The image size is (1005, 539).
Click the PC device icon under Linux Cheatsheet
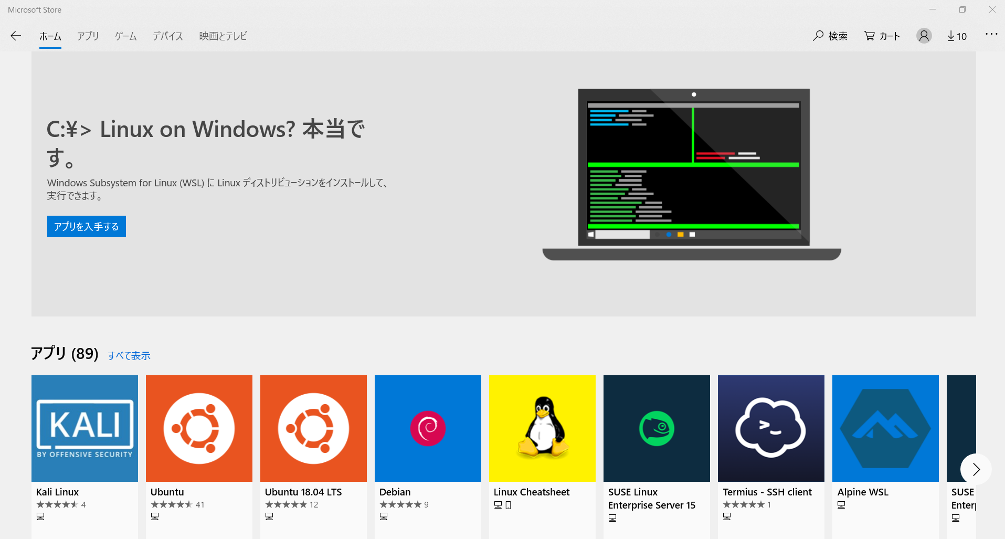(x=498, y=505)
